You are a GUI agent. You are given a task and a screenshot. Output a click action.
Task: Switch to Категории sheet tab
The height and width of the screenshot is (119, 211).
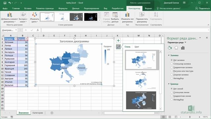click(38, 113)
